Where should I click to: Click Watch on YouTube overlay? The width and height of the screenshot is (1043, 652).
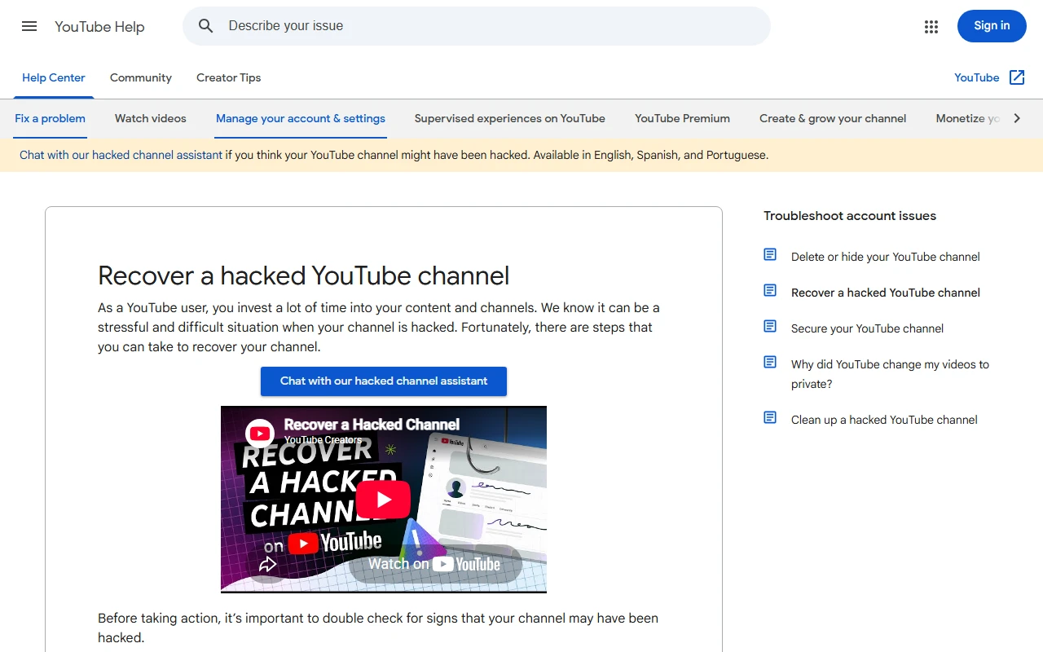tap(434, 564)
